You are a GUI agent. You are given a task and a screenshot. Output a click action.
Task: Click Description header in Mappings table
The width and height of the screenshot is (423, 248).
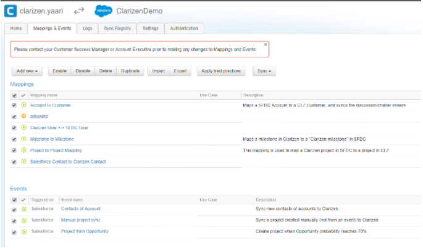tap(253, 95)
